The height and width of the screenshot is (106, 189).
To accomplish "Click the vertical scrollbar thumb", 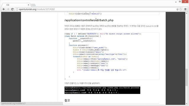I will [187, 77].
